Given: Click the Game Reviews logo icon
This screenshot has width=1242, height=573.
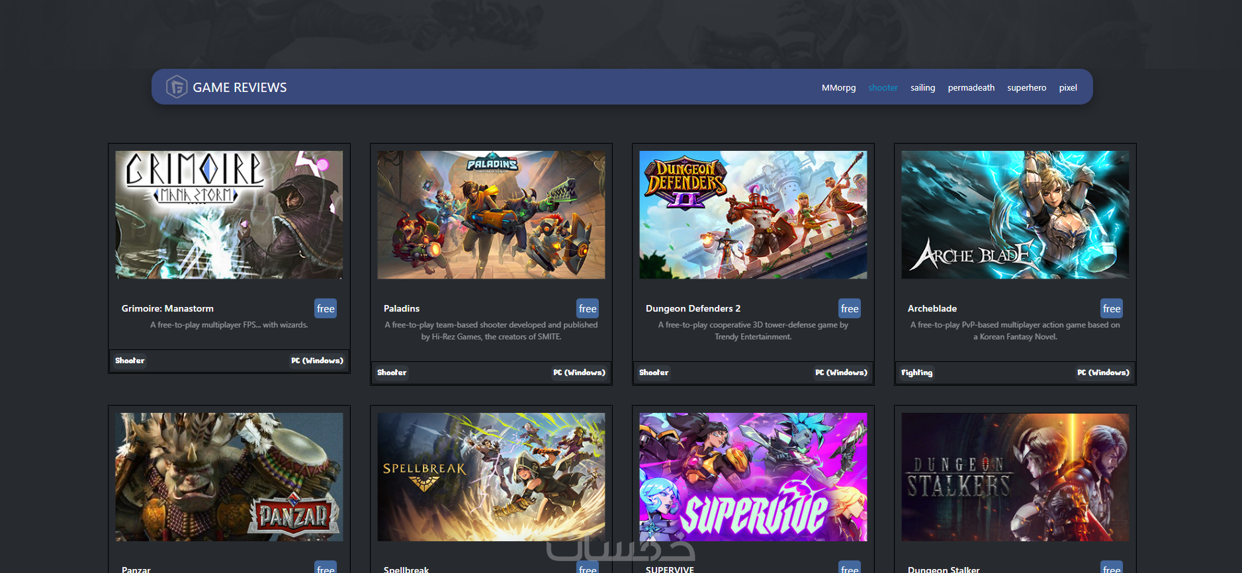Looking at the screenshot, I should (x=177, y=87).
